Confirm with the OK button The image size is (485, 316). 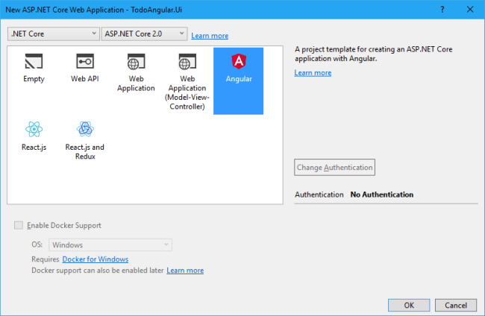pyautogui.click(x=409, y=305)
